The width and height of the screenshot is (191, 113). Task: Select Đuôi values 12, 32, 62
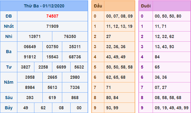[x=164, y=36]
